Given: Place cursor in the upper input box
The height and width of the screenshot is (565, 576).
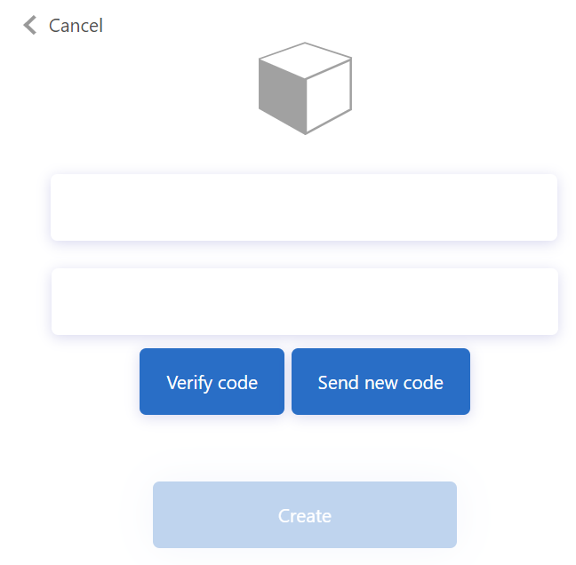Looking at the screenshot, I should click(x=304, y=207).
